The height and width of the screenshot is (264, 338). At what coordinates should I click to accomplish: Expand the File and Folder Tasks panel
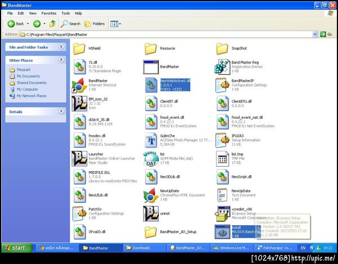point(61,47)
